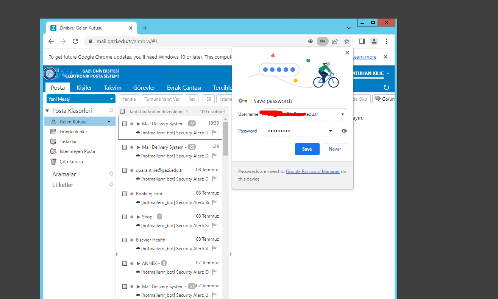Reload the mail.gazi.edu.tr page
Image resolution: width=498 pixels, height=299 pixels.
tap(75, 41)
